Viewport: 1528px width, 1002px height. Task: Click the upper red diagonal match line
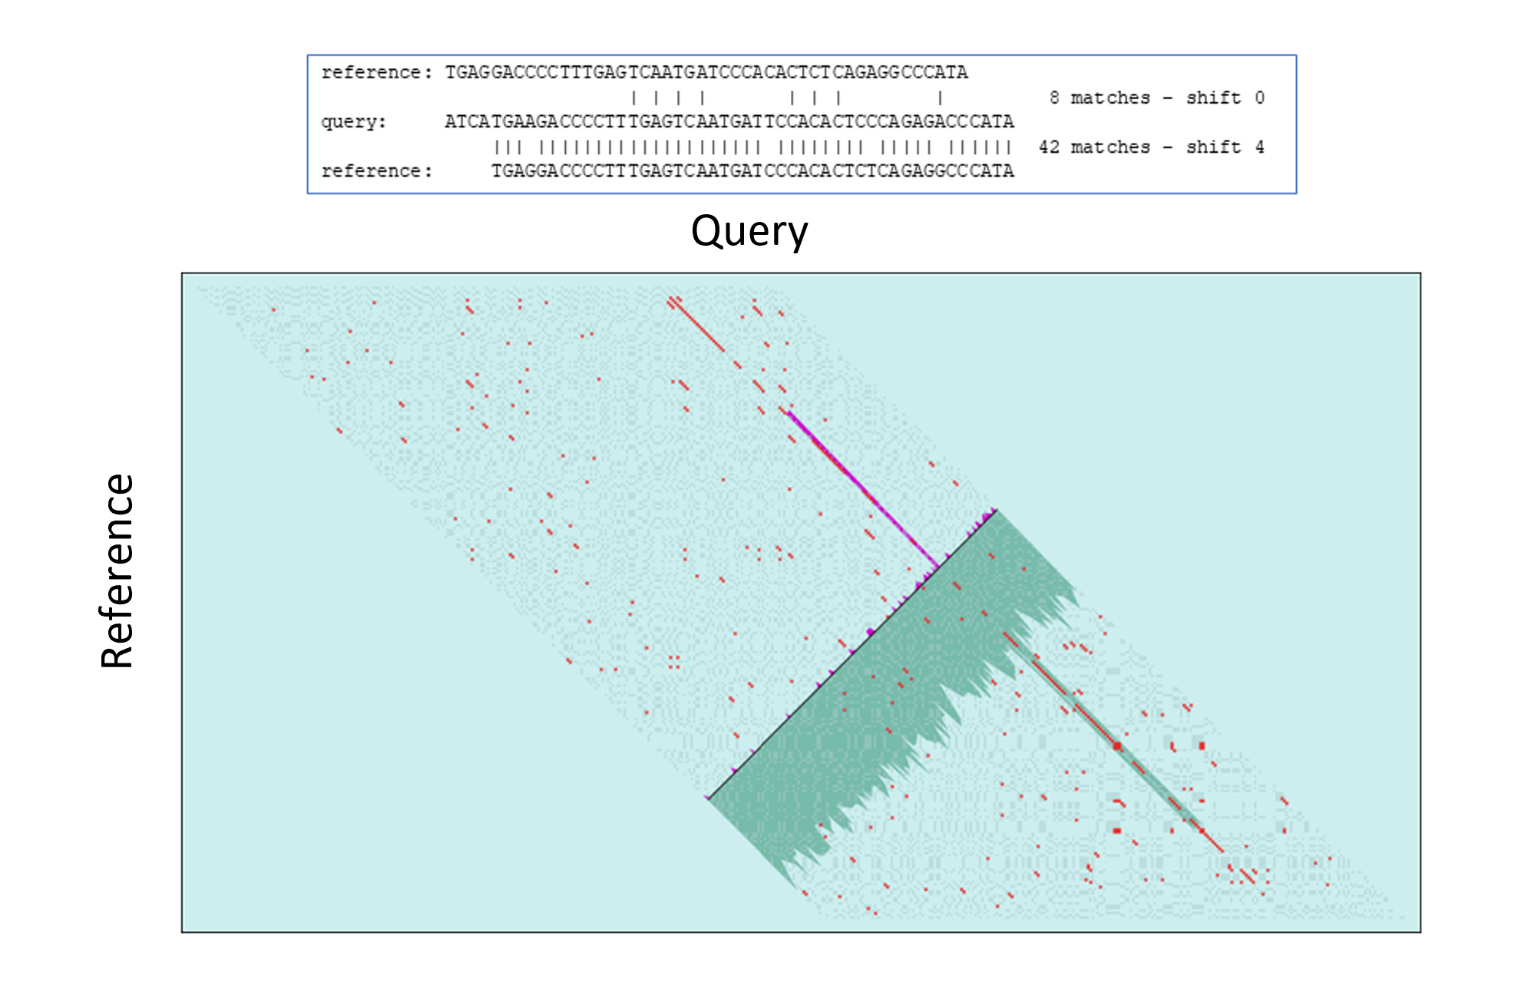pyautogui.click(x=696, y=325)
